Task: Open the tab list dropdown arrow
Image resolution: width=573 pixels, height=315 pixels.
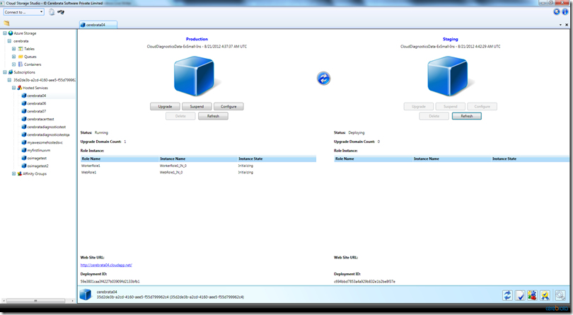Action: (560, 25)
